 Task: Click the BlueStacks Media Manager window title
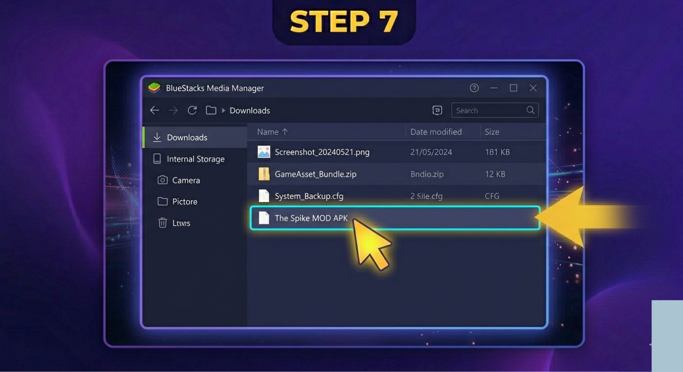pos(215,88)
